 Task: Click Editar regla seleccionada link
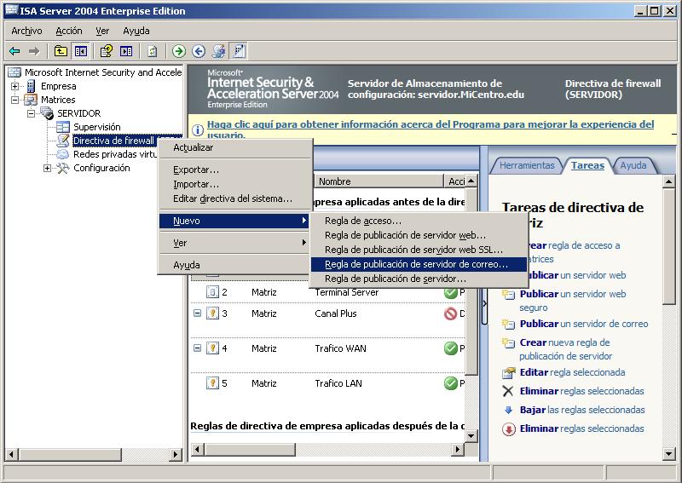[572, 372]
